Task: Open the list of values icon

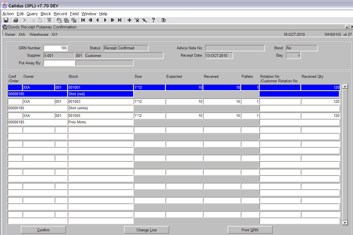Action: (49, 20)
